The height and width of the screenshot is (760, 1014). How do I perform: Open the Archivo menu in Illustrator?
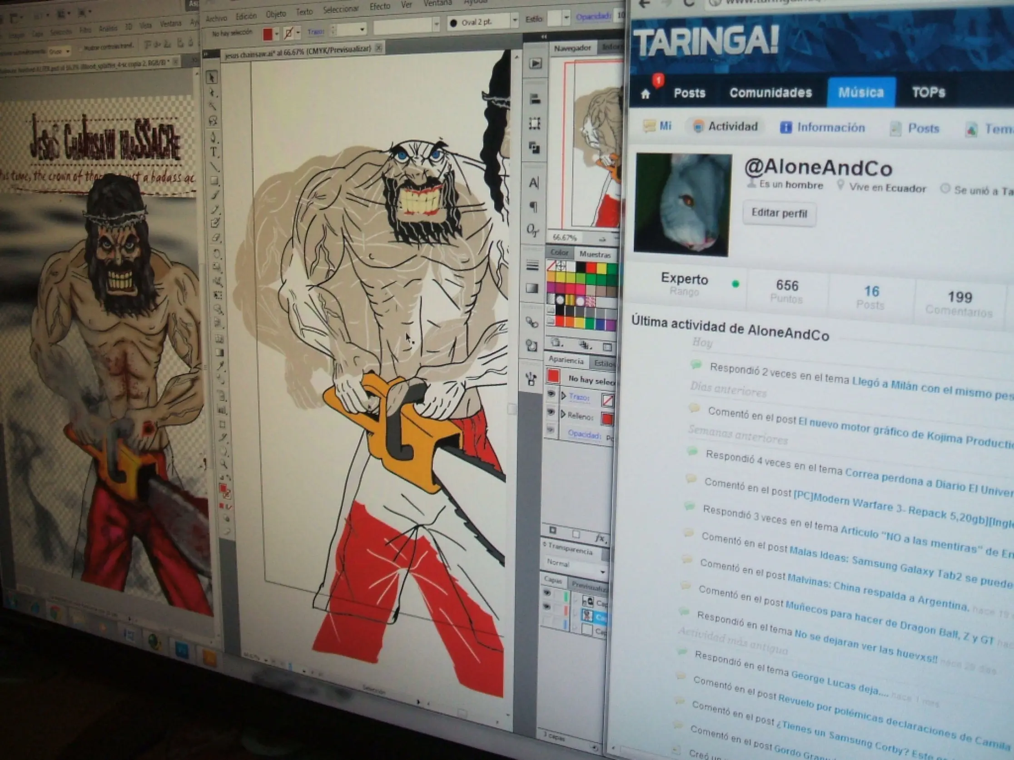(x=216, y=18)
